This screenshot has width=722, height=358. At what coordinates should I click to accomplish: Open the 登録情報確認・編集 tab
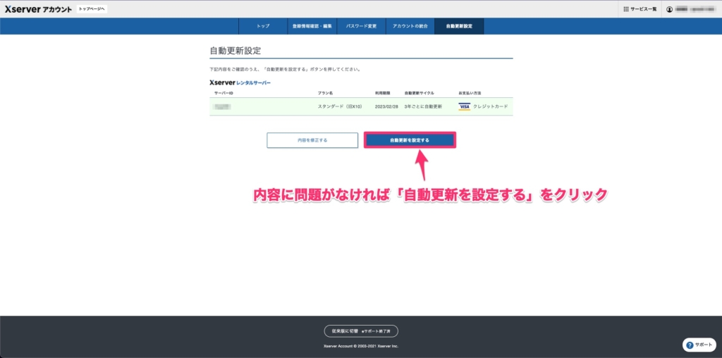click(x=311, y=26)
